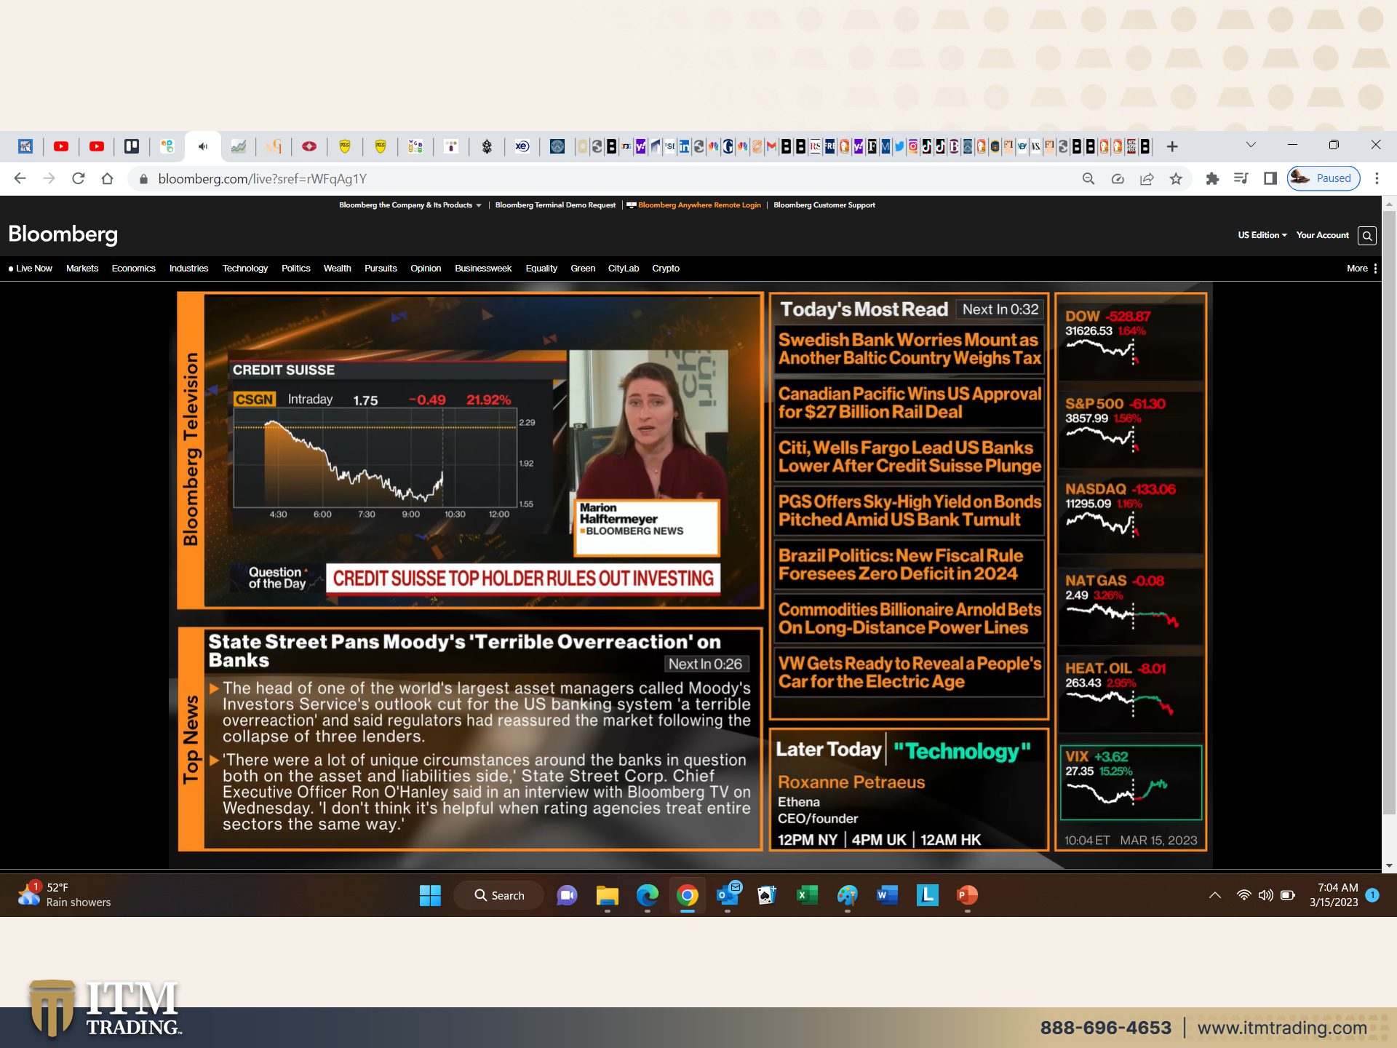Open the speedometer icon in the address bar
This screenshot has width=1397, height=1048.
[1118, 179]
